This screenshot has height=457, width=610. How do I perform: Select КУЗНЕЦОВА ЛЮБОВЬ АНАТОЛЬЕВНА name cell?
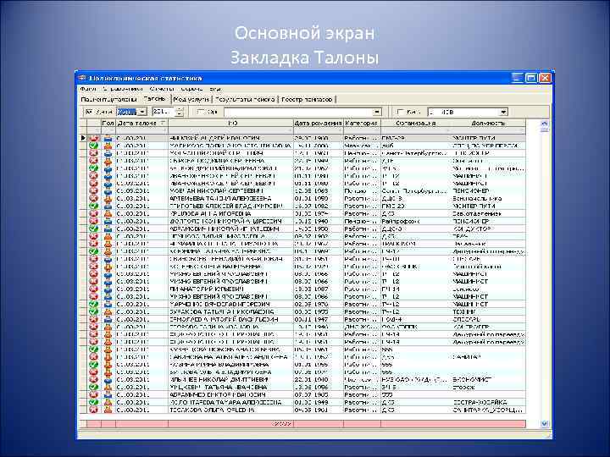tap(230, 350)
